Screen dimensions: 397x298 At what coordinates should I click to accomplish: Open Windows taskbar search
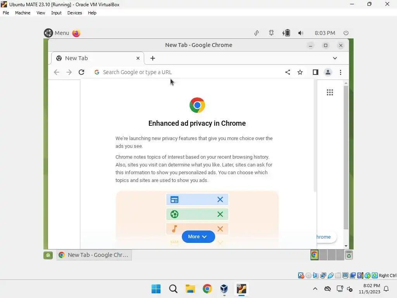(173, 289)
